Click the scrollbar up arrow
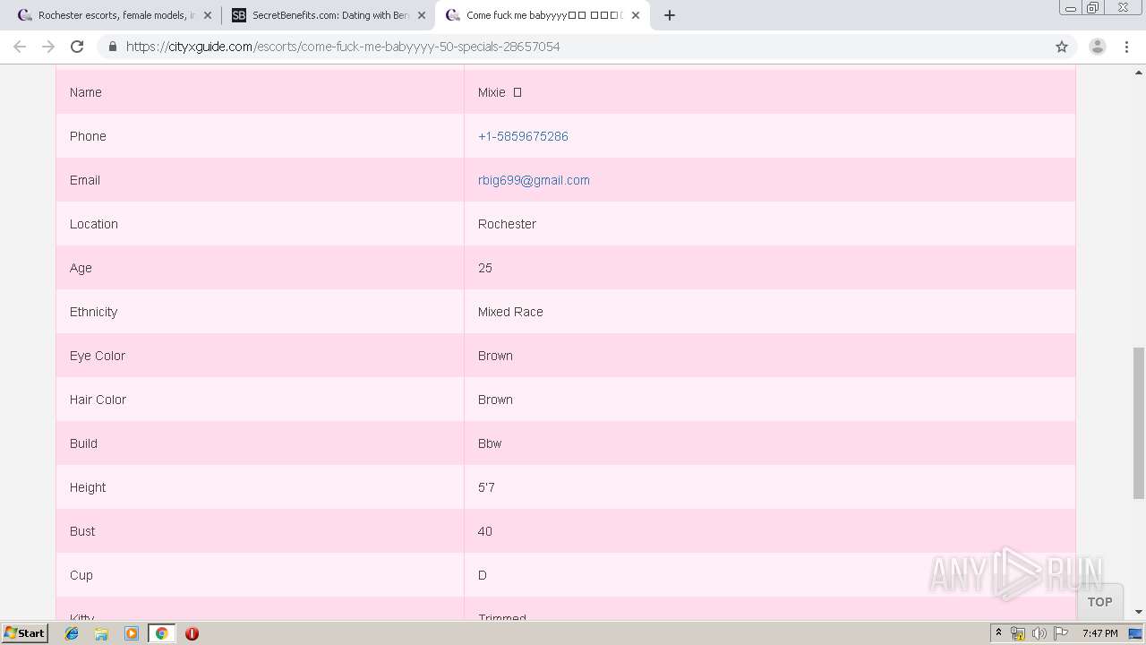This screenshot has height=645, width=1146. pos(1139,73)
